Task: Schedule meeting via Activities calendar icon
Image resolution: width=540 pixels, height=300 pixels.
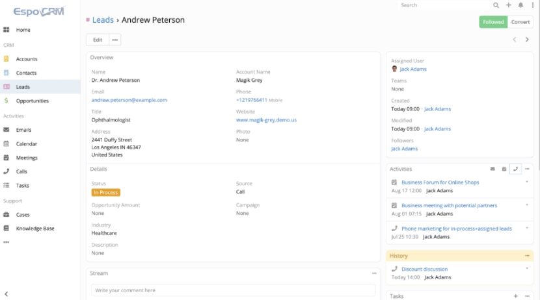Action: [504, 169]
